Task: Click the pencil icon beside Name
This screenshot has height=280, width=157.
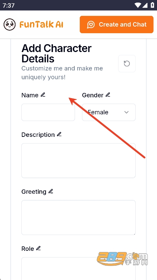Action: coord(43,95)
